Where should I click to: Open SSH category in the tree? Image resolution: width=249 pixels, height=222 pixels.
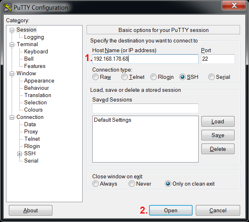[30, 153]
